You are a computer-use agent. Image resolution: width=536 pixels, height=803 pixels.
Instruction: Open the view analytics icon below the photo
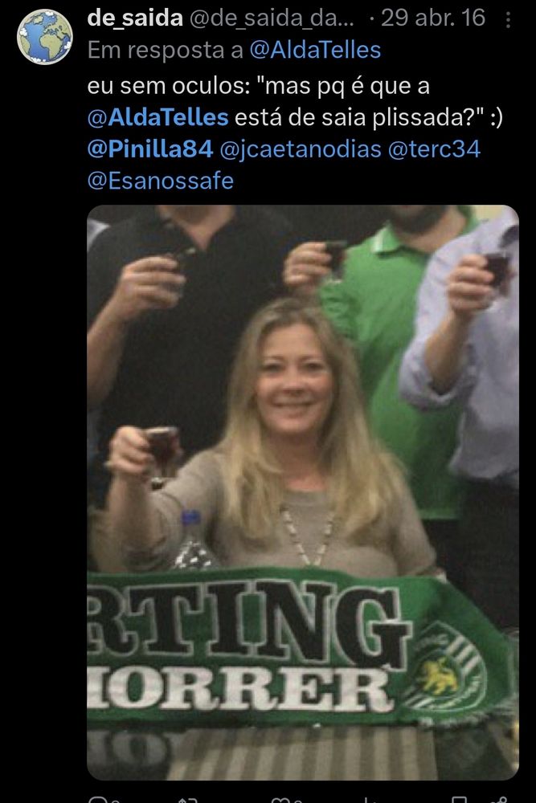(367, 800)
